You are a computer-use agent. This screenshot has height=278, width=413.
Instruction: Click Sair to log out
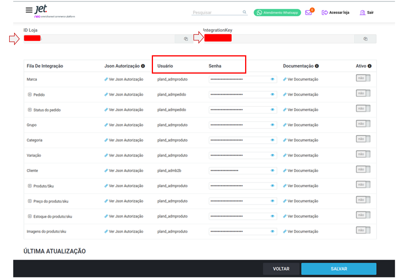pos(367,12)
